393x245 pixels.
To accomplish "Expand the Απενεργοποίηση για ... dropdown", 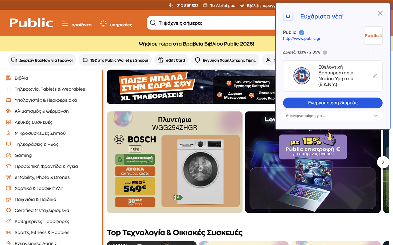I will point(333,116).
